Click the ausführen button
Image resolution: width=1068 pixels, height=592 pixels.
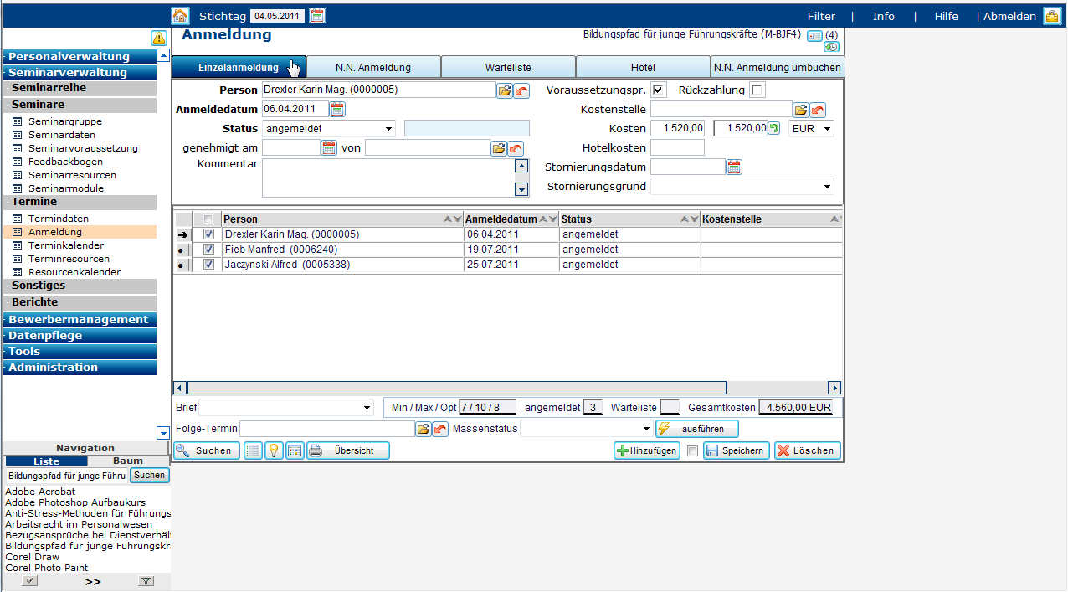click(696, 429)
